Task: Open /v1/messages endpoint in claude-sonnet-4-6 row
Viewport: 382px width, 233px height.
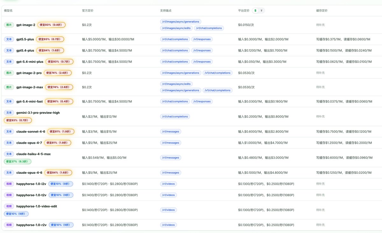Action: (x=171, y=131)
